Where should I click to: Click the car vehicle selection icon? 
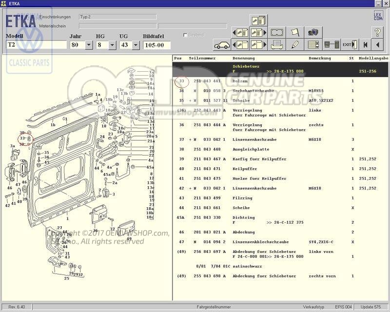[222, 45]
